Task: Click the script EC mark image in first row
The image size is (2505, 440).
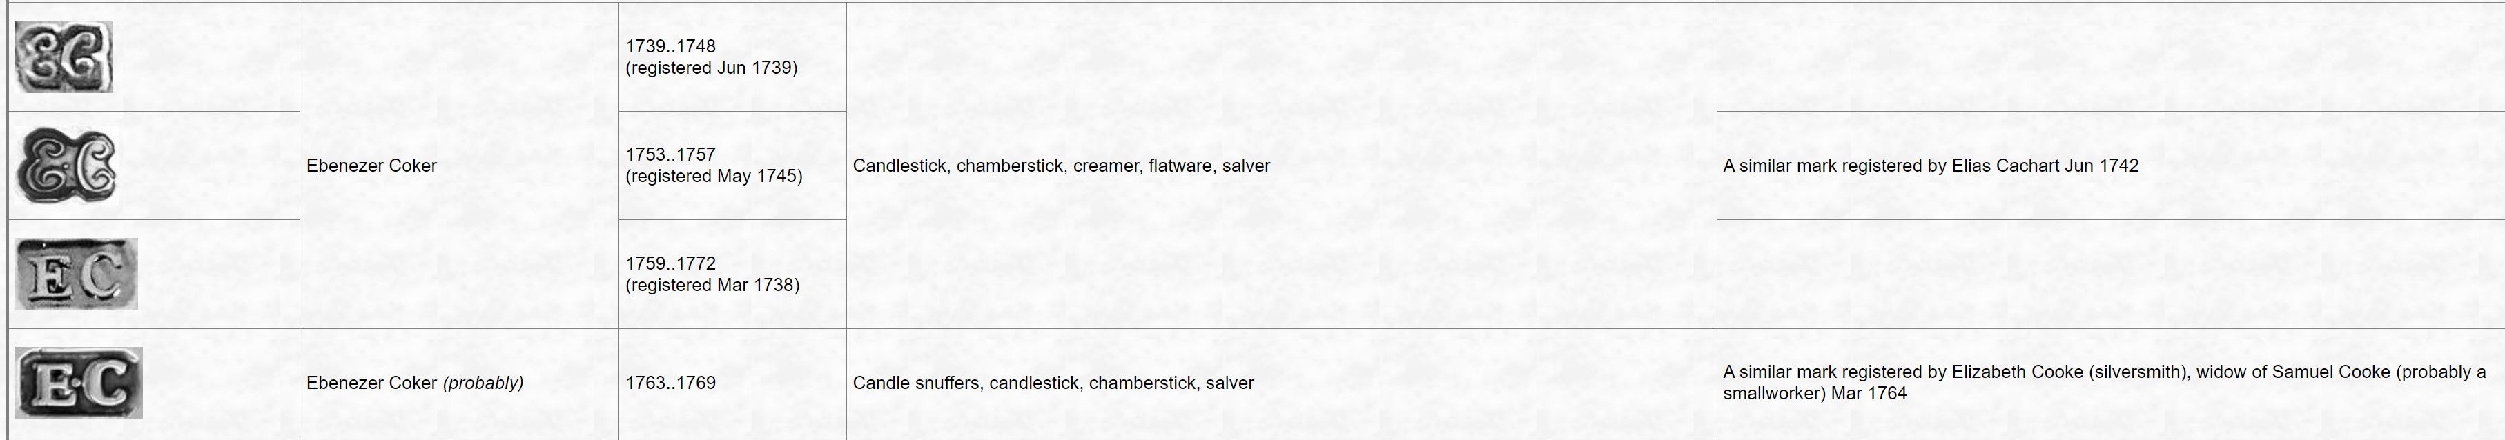Action: [64, 57]
